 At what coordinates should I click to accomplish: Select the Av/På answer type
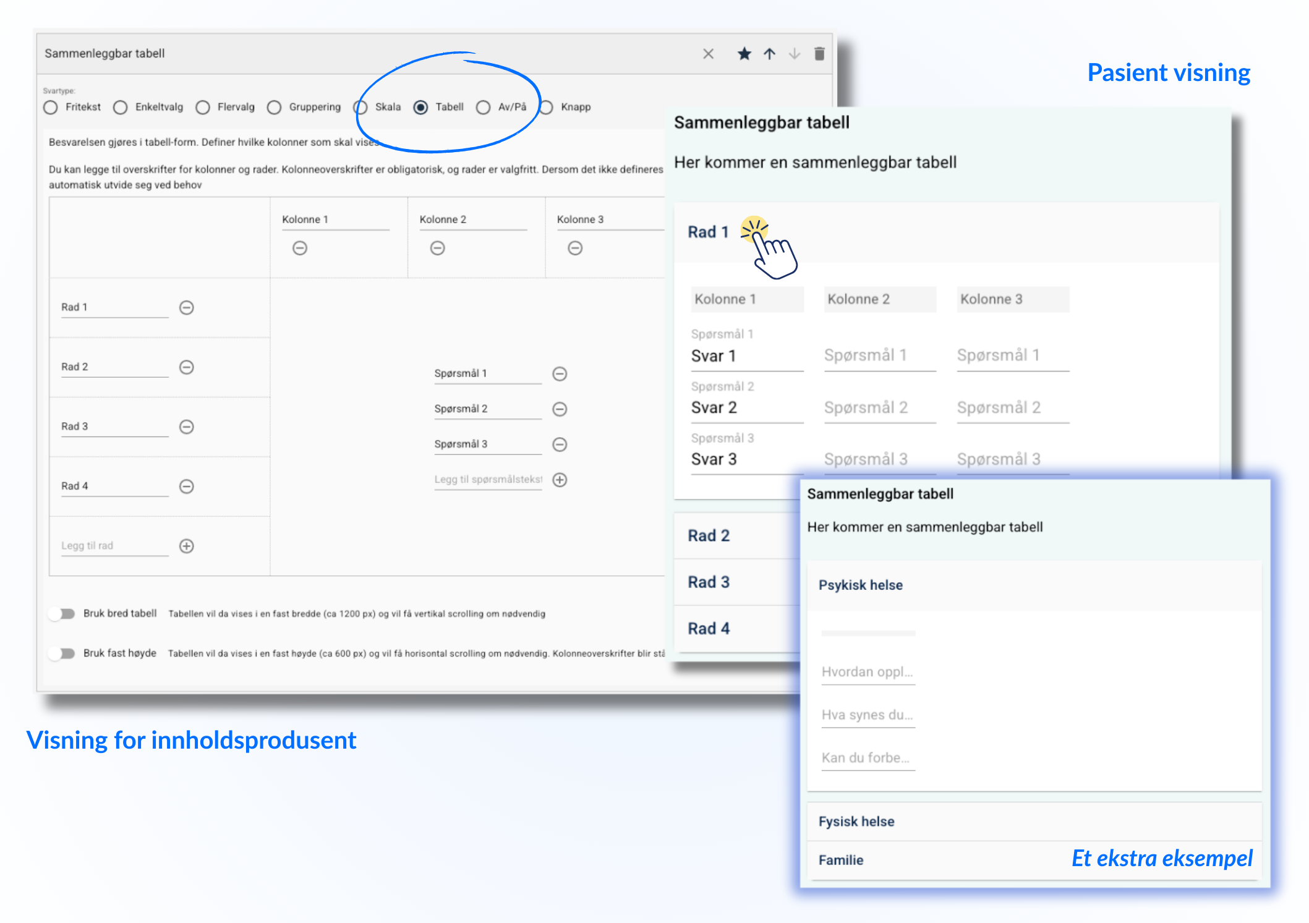[x=484, y=108]
